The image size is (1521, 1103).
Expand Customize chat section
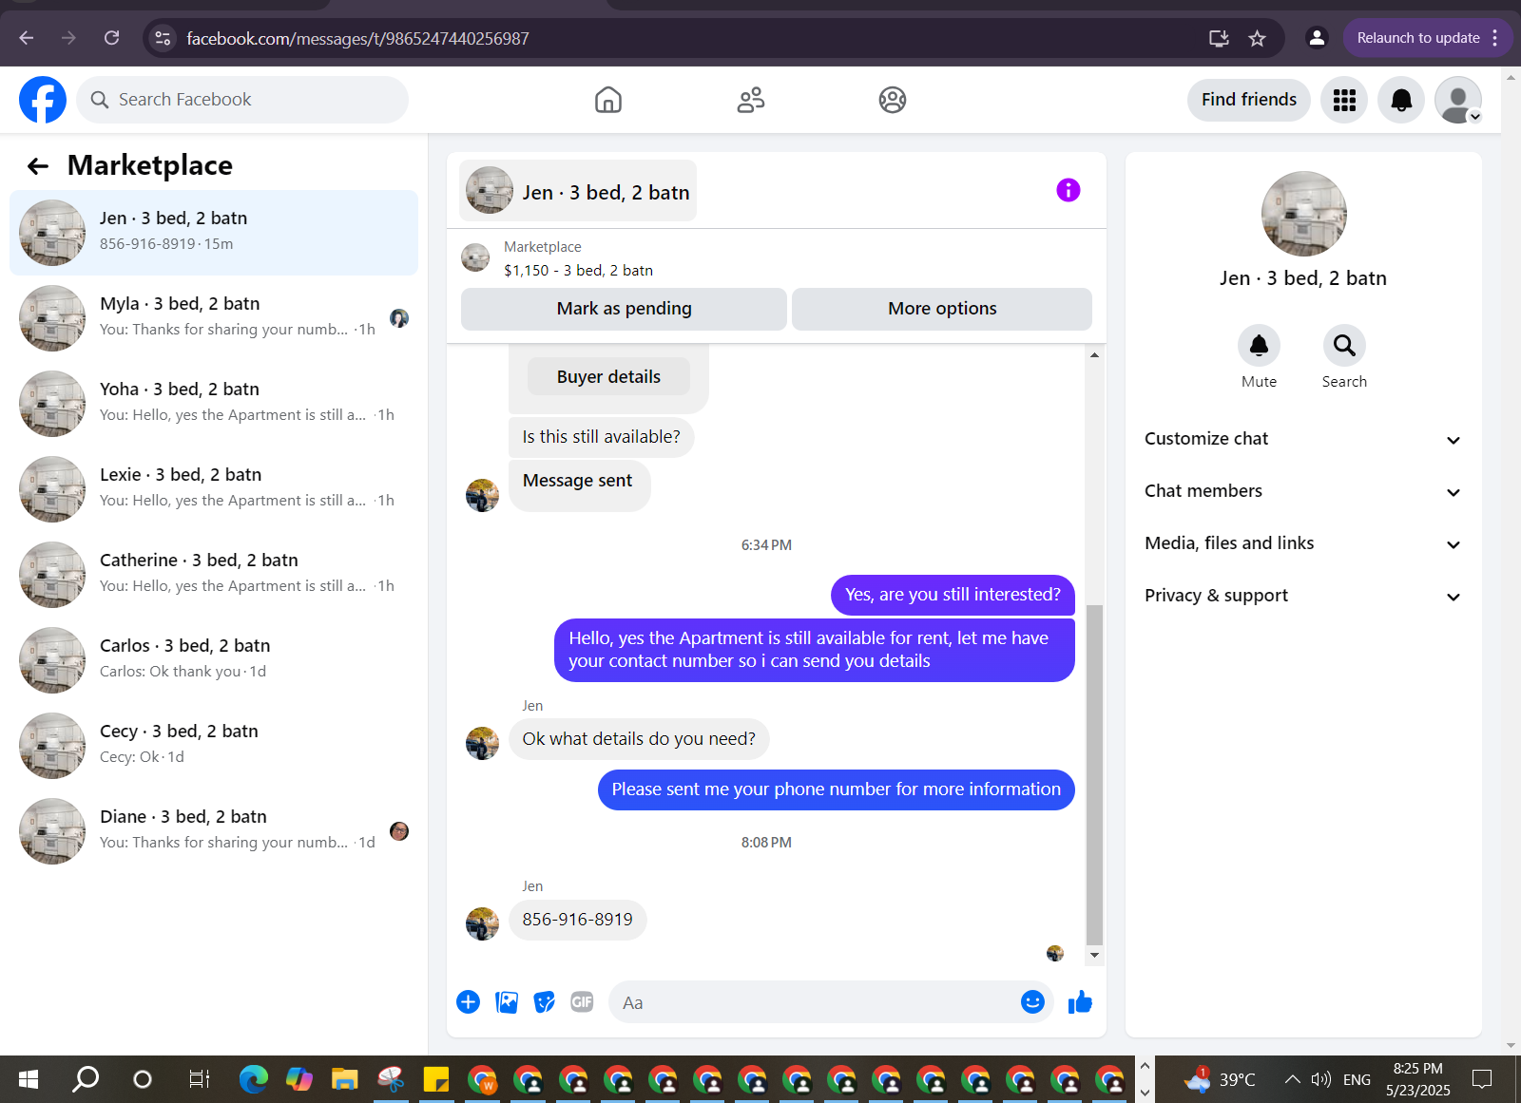coord(1302,439)
